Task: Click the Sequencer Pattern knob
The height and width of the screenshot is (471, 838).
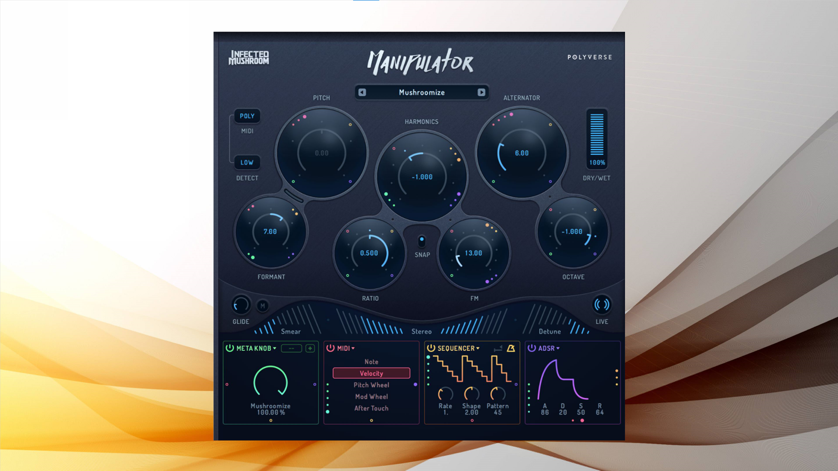Action: coord(498,394)
